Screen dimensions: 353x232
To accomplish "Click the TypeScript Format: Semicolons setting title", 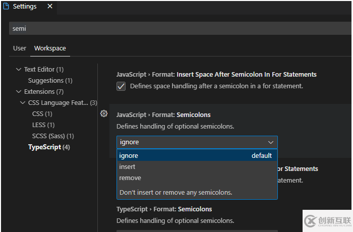I will click(x=164, y=209).
